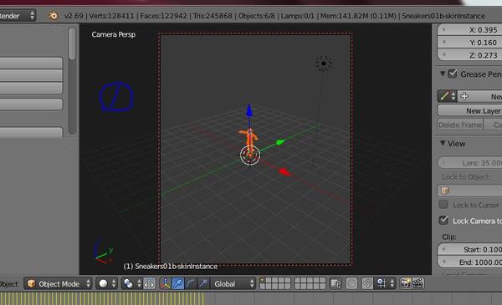Viewport: 502px width, 305px height.
Task: Open the viewport shading sphere selector
Action: pyautogui.click(x=107, y=283)
